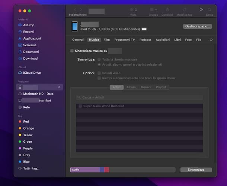This screenshot has width=227, height=186.
Task: Open AirDrop in the sidebar
Action: 28,25
